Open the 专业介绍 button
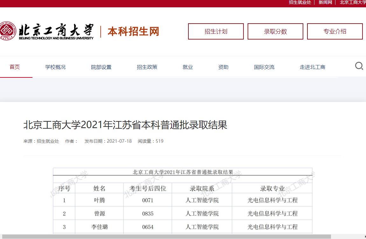Screen dimensions: 366x239 pyautogui.click(x=335, y=31)
